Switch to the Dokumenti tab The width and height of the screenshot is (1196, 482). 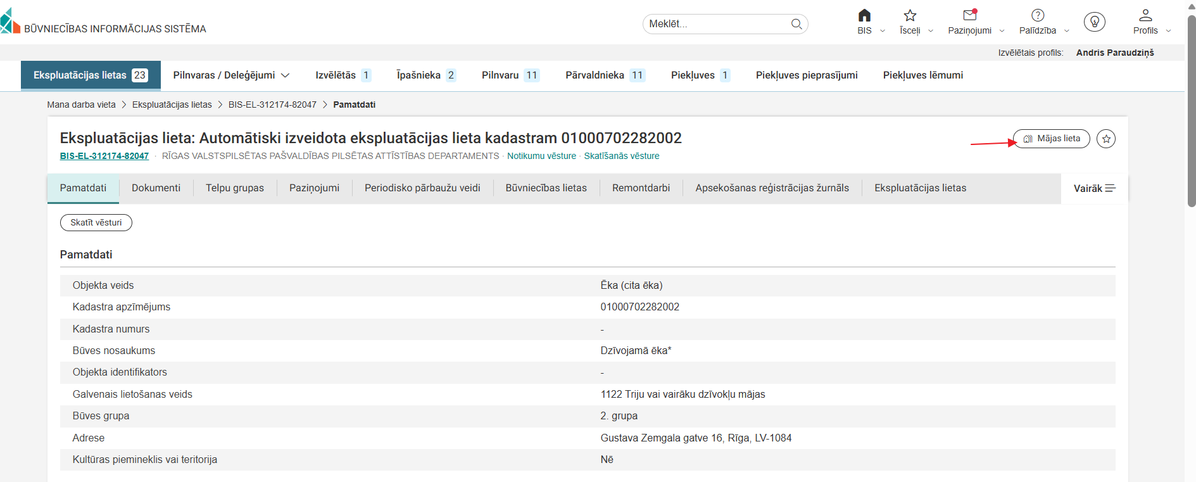coord(156,188)
